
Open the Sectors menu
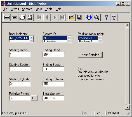pyautogui.click(x=27, y=9)
